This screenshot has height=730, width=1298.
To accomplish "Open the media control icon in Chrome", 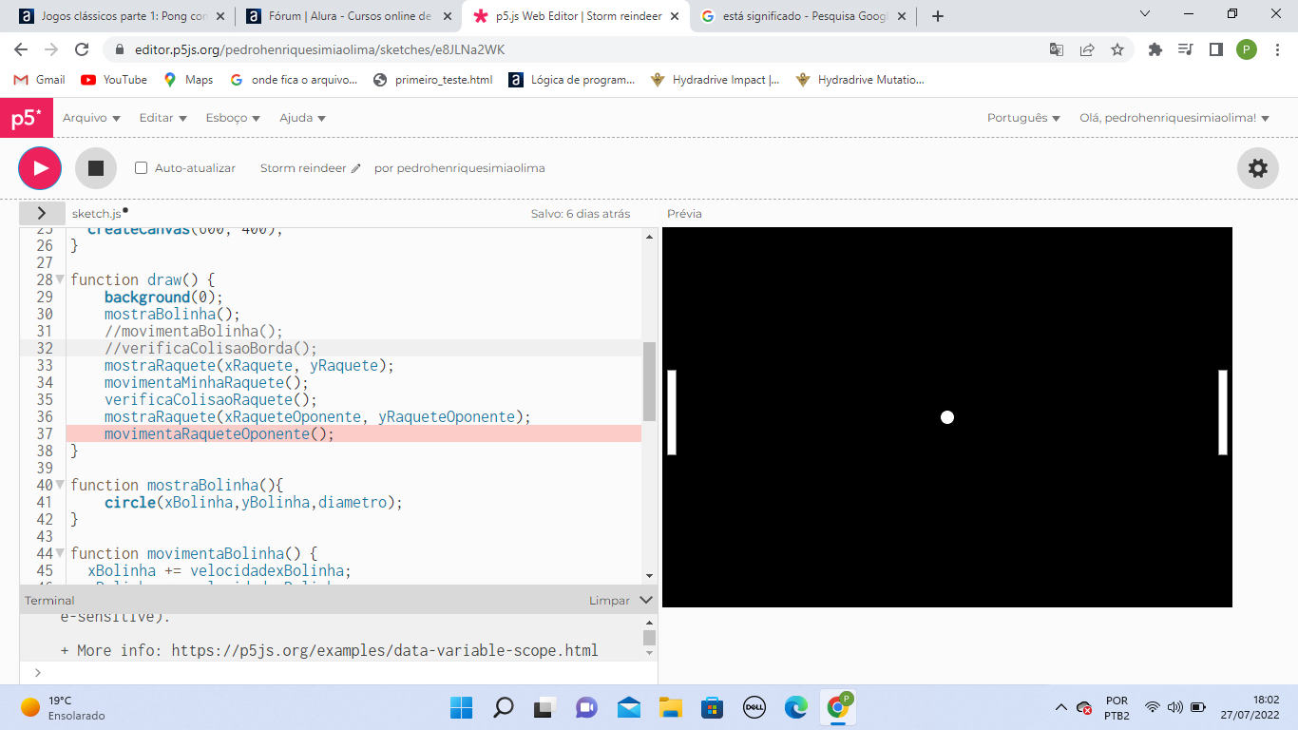I will tap(1185, 49).
